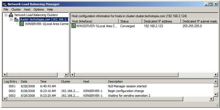
Task: Click the log panel vertical scrollbar thumb
Action: [x=216, y=85]
